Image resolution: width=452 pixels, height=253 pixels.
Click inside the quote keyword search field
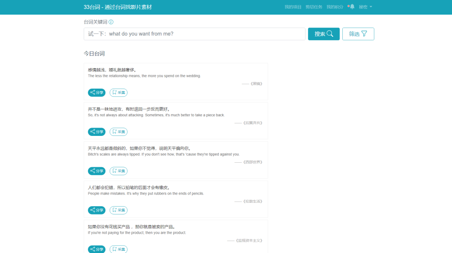click(194, 34)
